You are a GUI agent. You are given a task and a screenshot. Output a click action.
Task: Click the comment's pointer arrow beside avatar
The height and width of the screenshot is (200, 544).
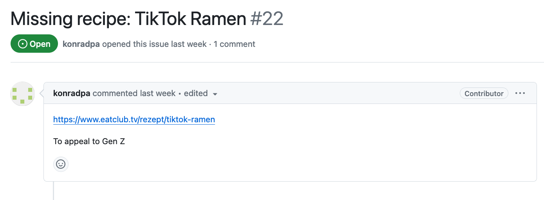(x=41, y=94)
